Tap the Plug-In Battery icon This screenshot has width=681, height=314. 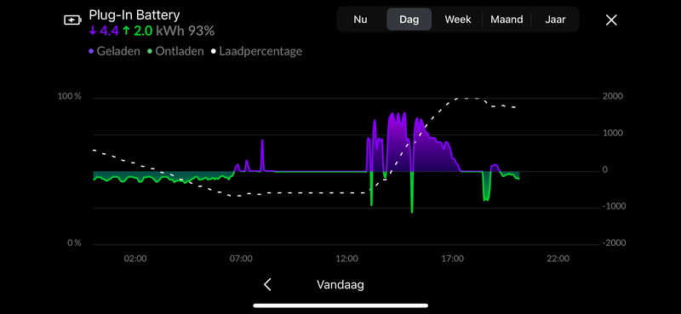point(72,20)
